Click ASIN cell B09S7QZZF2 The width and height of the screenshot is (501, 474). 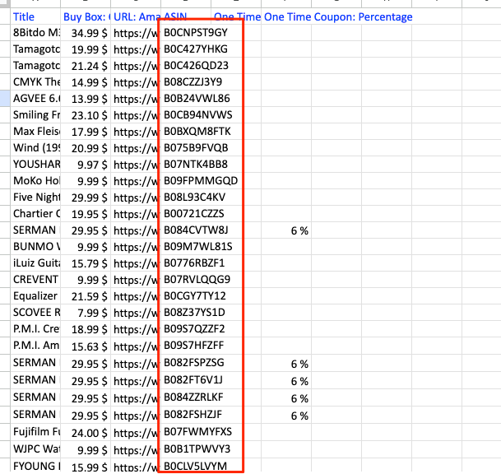tap(186, 329)
